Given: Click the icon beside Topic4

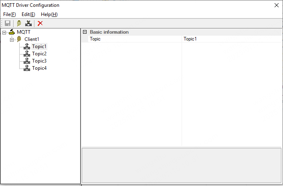Looking at the screenshot, I should pos(27,68).
